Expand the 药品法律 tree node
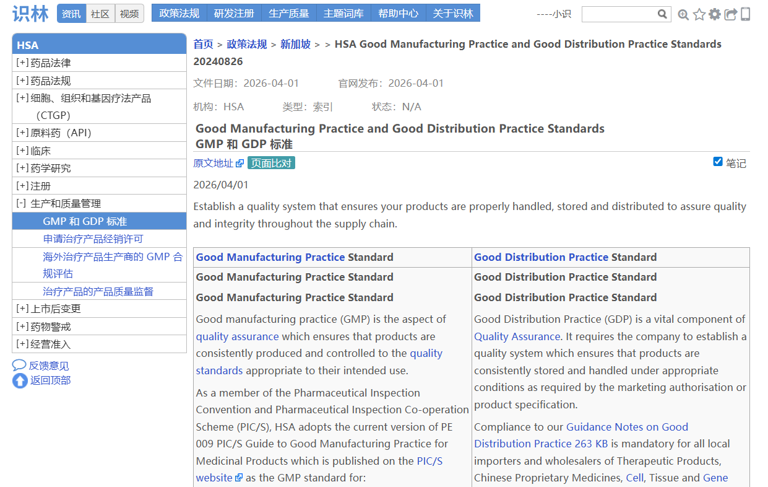768x487 pixels. point(22,63)
